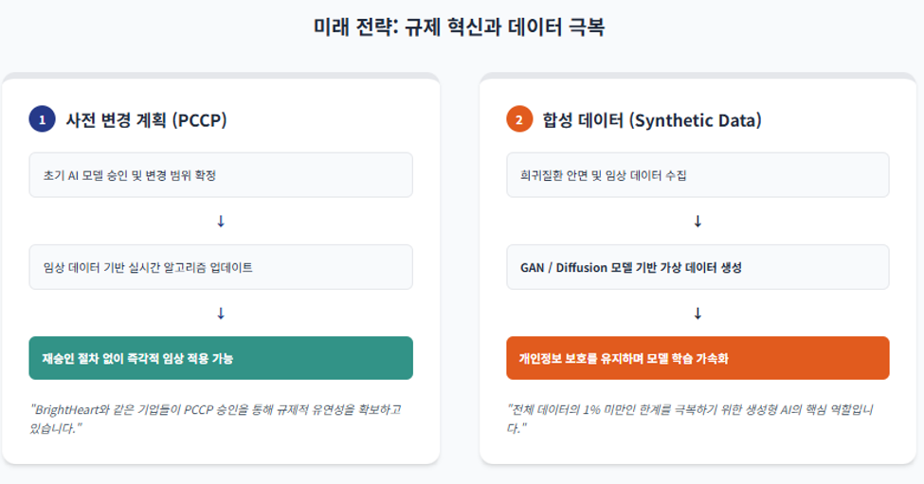The image size is (924, 484).
Task: Click the green 재승인 절차 없이 즉각적 임상 적용 가능 button
Action: (x=221, y=358)
